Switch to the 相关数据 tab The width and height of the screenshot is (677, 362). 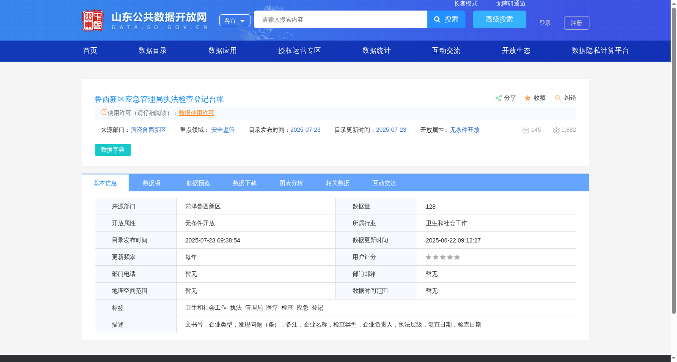(338, 183)
